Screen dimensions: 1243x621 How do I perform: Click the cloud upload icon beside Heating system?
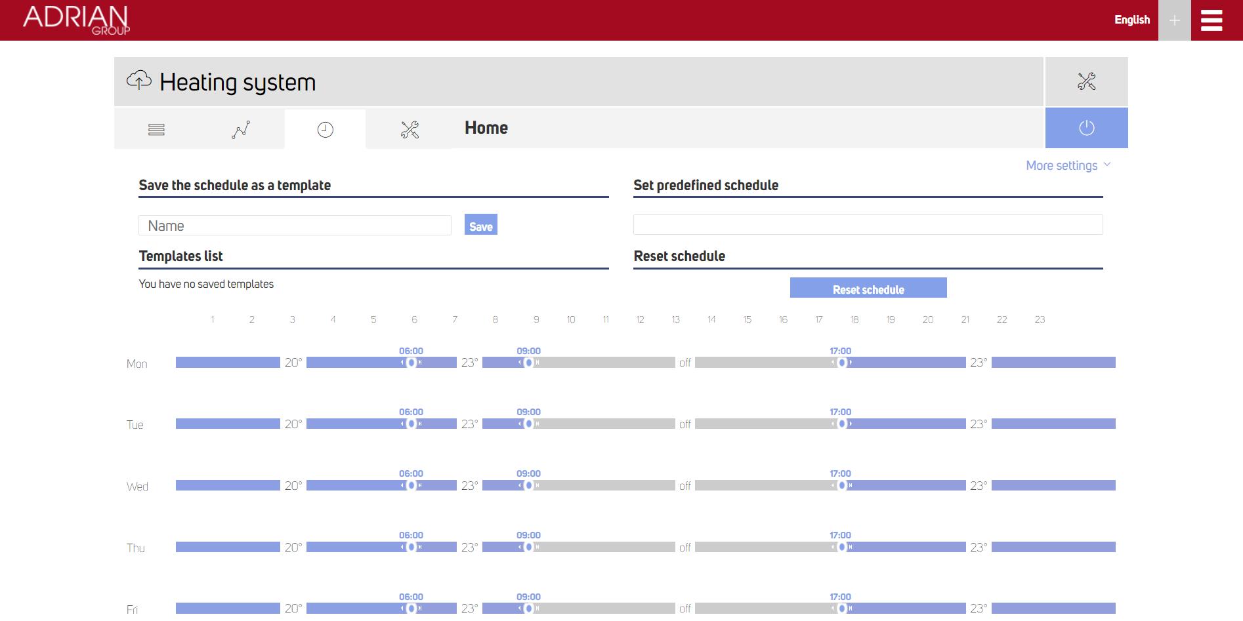point(138,80)
